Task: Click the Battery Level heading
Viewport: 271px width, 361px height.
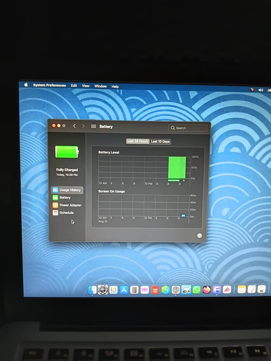Action: (x=109, y=152)
